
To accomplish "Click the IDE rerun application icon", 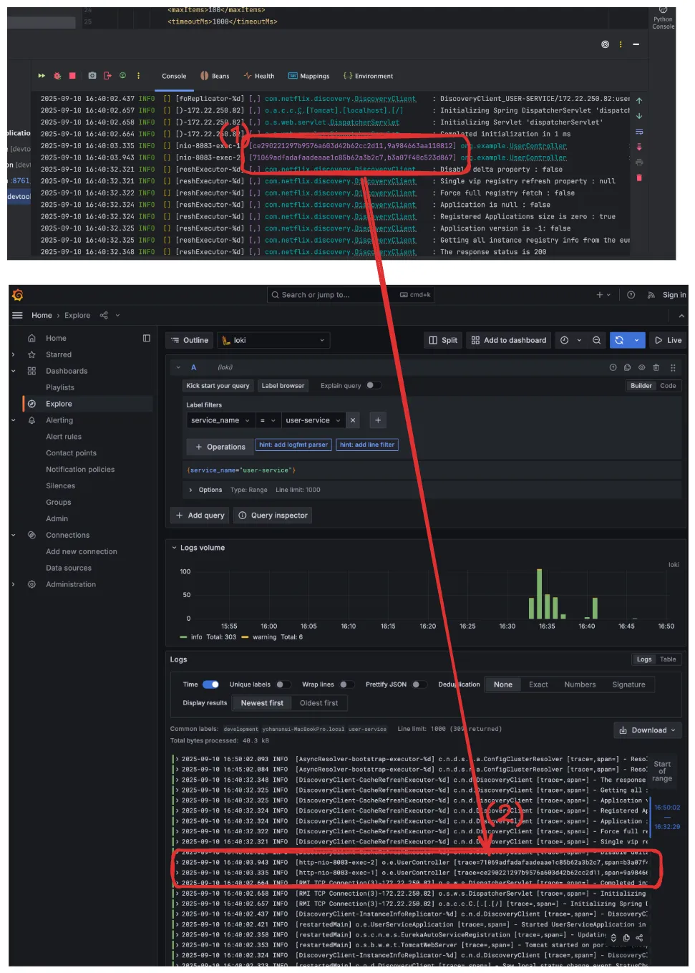I will (x=42, y=75).
